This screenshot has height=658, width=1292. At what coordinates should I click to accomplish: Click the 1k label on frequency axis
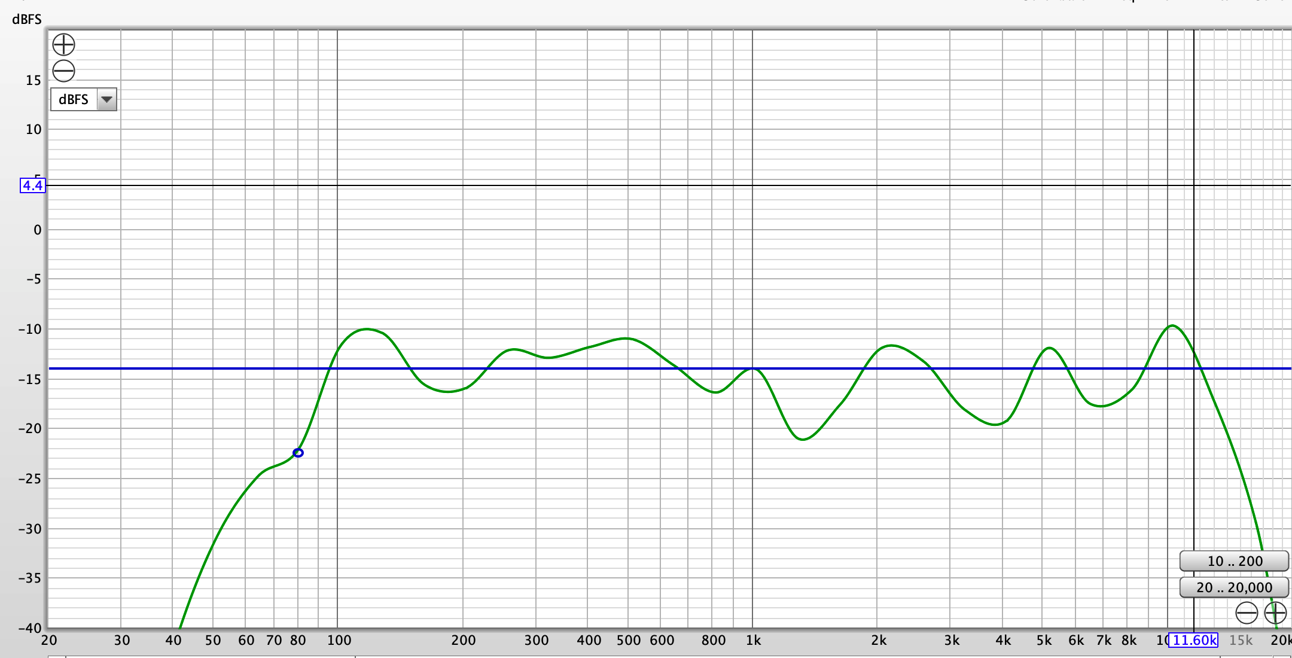point(753,640)
